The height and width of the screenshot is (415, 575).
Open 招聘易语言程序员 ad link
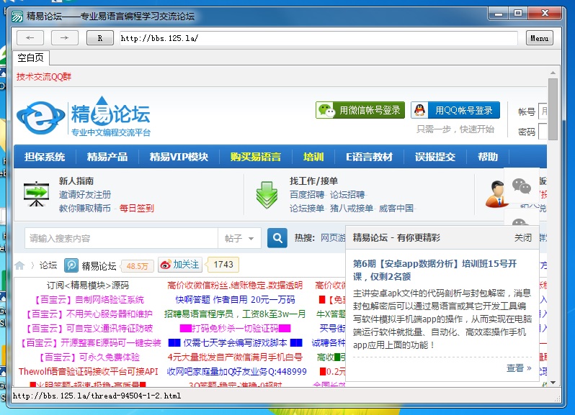(235, 314)
